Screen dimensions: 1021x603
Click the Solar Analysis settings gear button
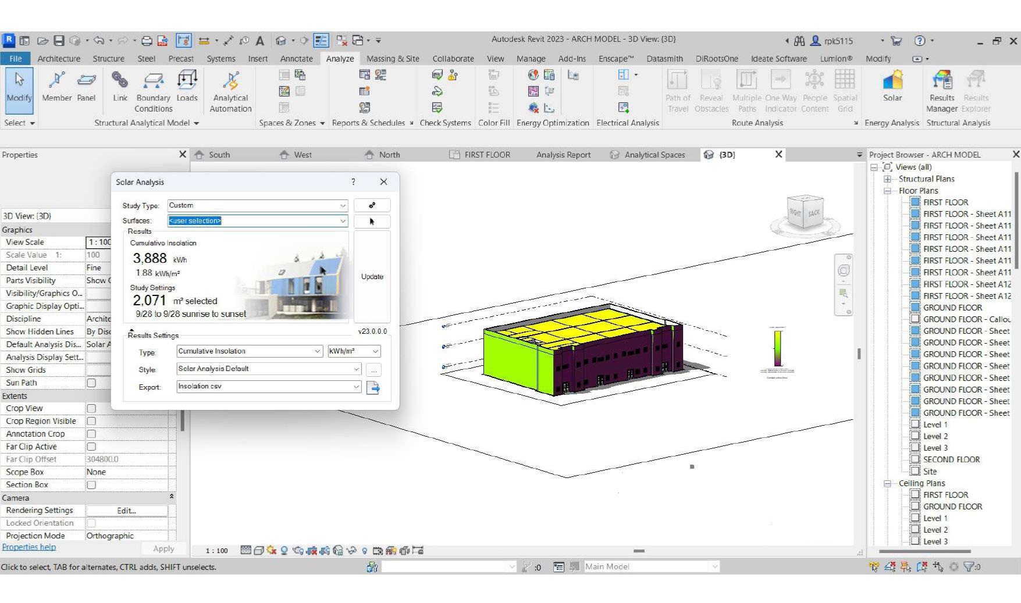(x=372, y=205)
